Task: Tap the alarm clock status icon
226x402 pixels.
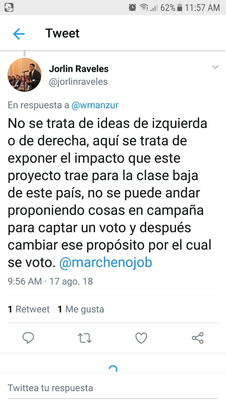Action: [133, 7]
